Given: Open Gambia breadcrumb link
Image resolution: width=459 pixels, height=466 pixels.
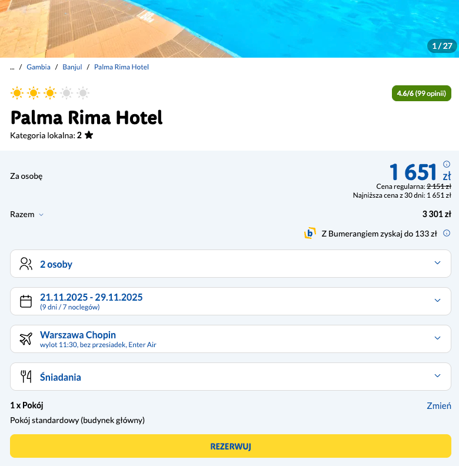Looking at the screenshot, I should click(38, 67).
